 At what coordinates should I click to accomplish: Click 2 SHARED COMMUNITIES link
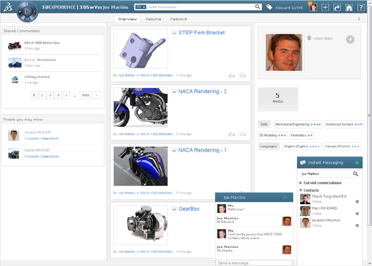coord(41,139)
